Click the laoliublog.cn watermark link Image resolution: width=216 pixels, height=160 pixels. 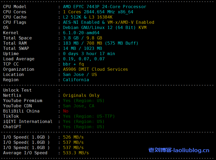(x=179, y=150)
